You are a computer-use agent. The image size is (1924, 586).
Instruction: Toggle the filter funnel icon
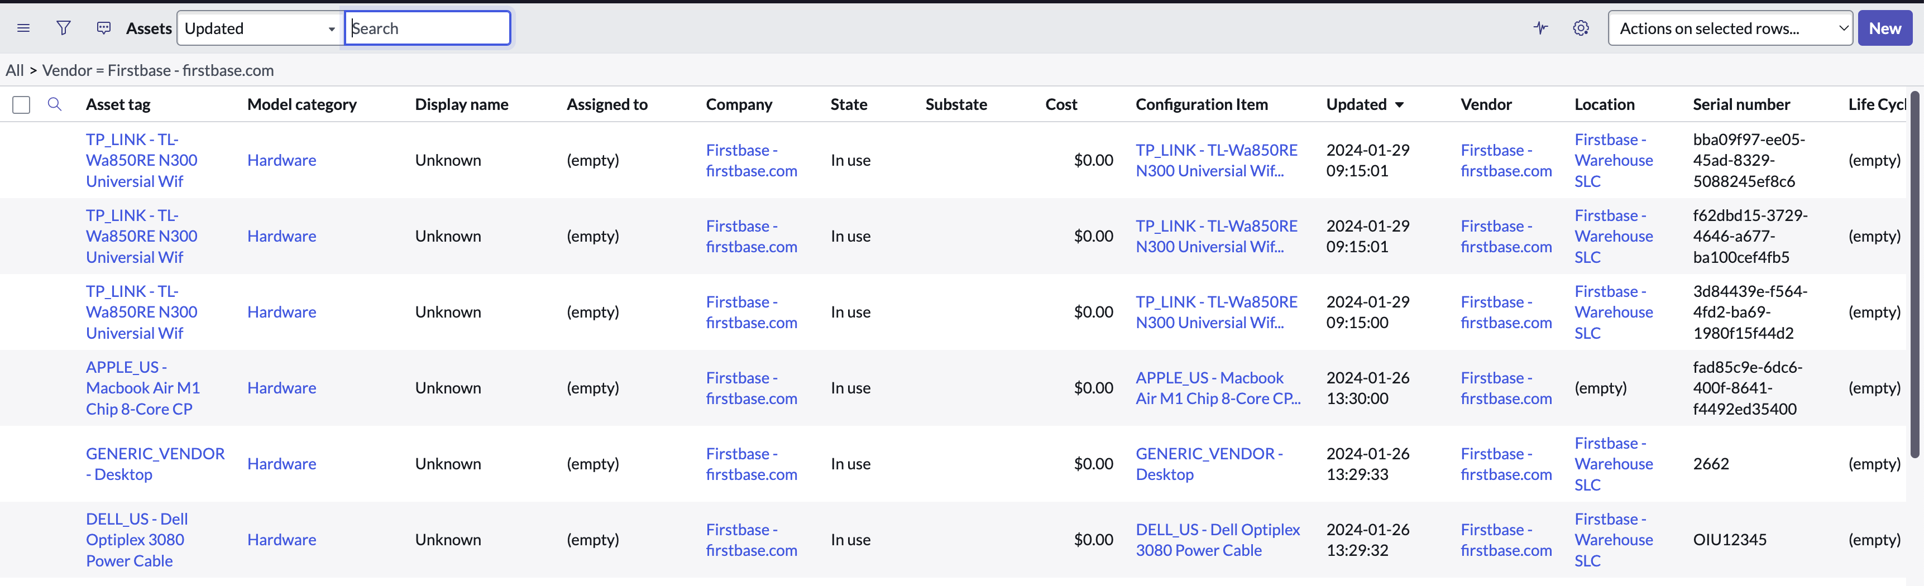64,28
